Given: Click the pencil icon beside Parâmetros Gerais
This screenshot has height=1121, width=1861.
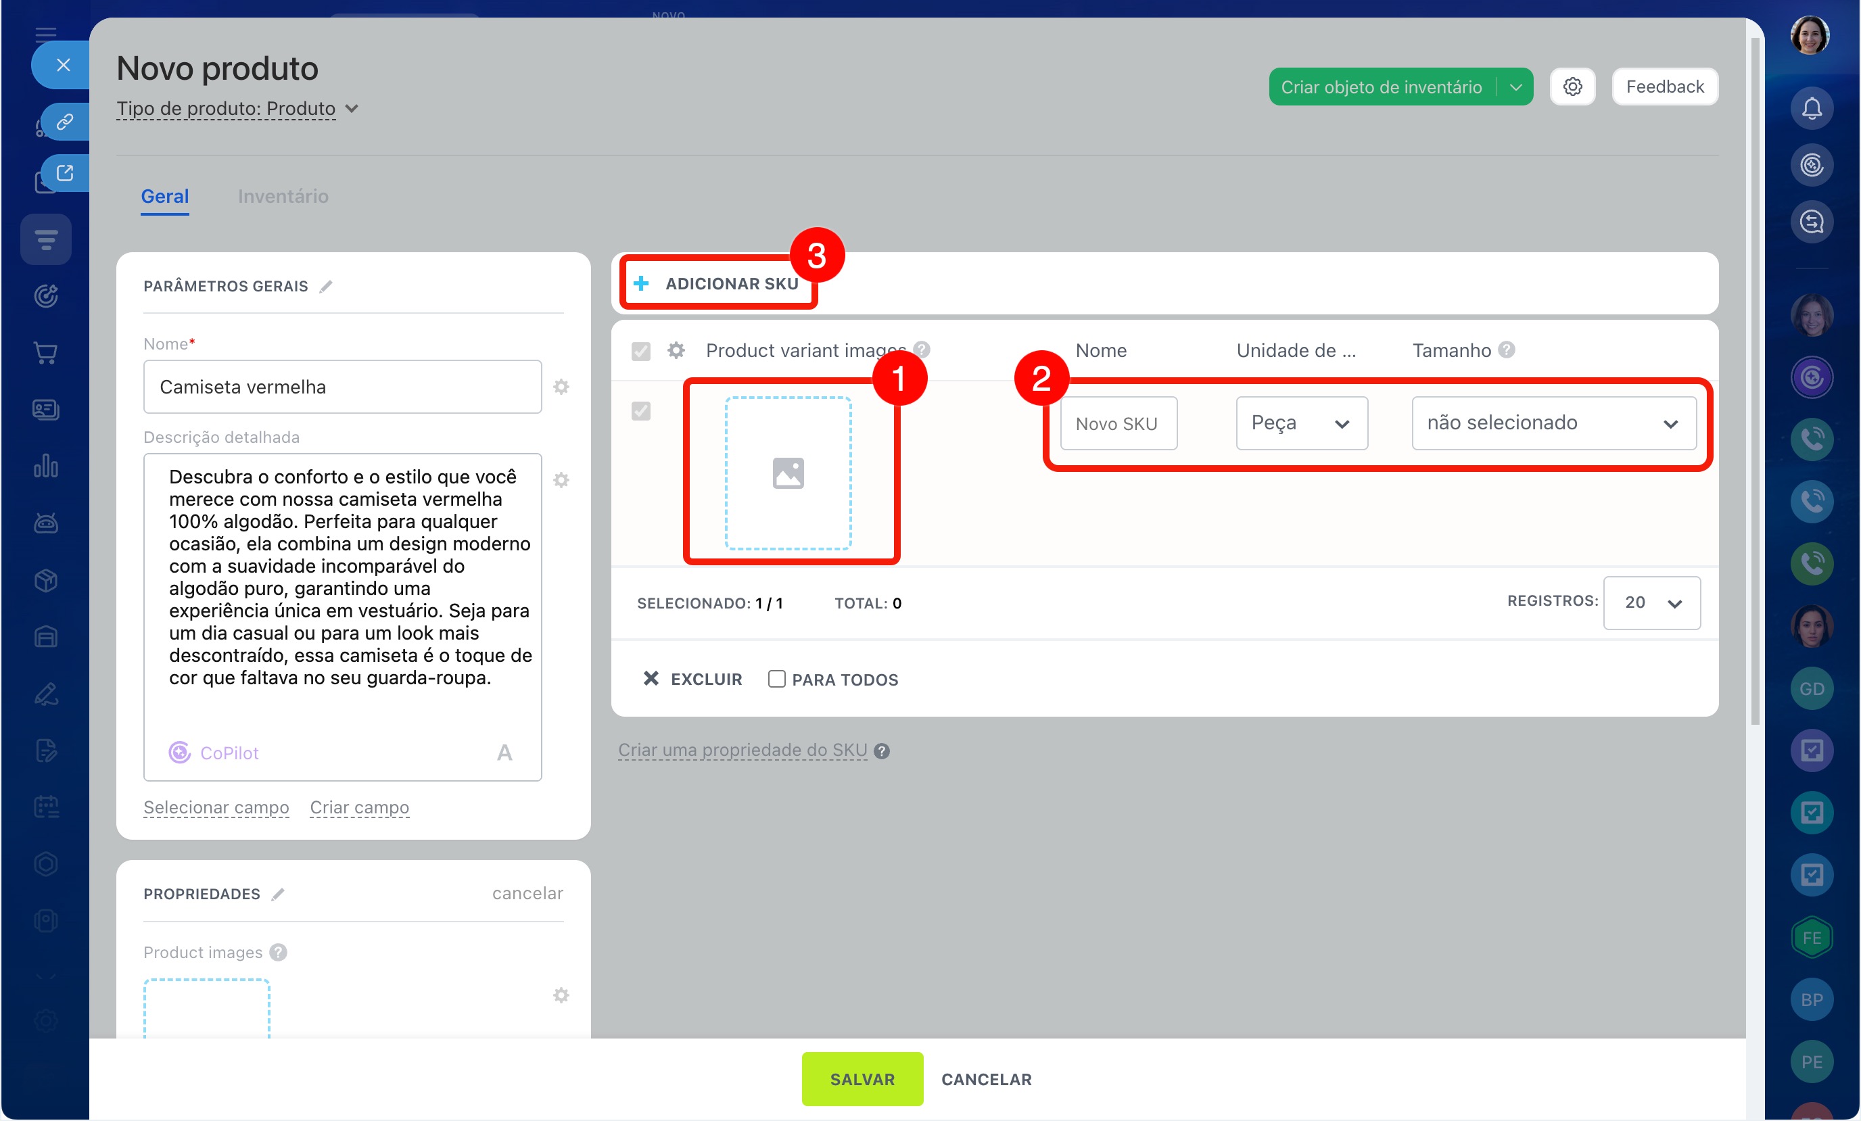Looking at the screenshot, I should pos(325,286).
